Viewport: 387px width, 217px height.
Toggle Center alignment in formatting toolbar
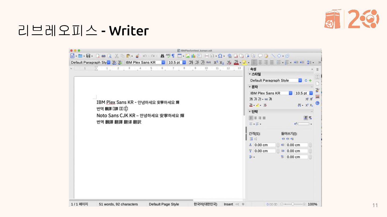click(x=260, y=62)
